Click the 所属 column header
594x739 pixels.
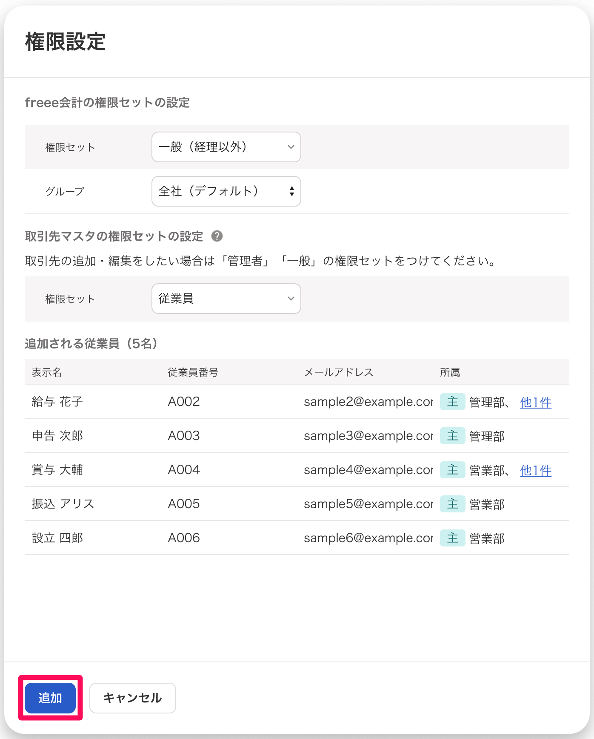coord(450,372)
